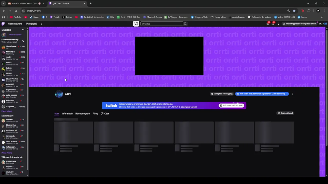This screenshot has height=184, width=328.
Task: Sort followed channels with the arrows icon
Action: [x=23, y=41]
